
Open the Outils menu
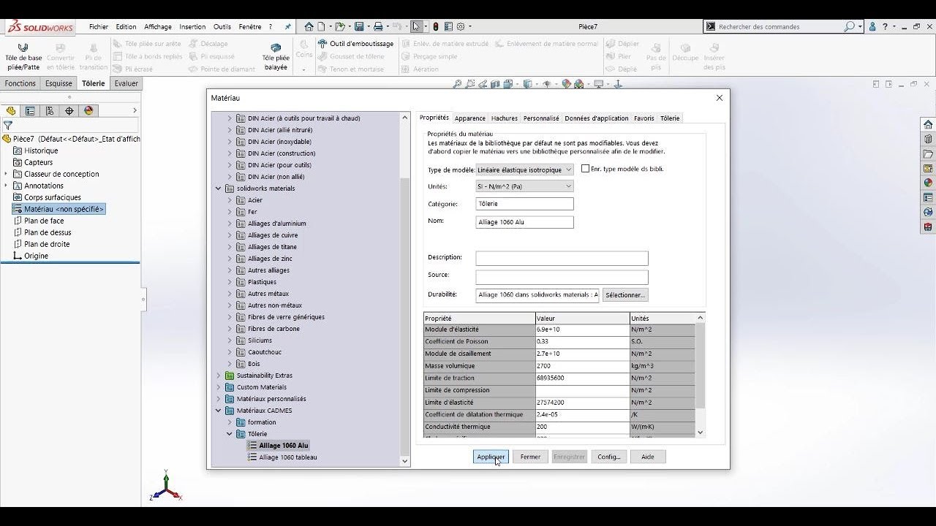pyautogui.click(x=222, y=27)
